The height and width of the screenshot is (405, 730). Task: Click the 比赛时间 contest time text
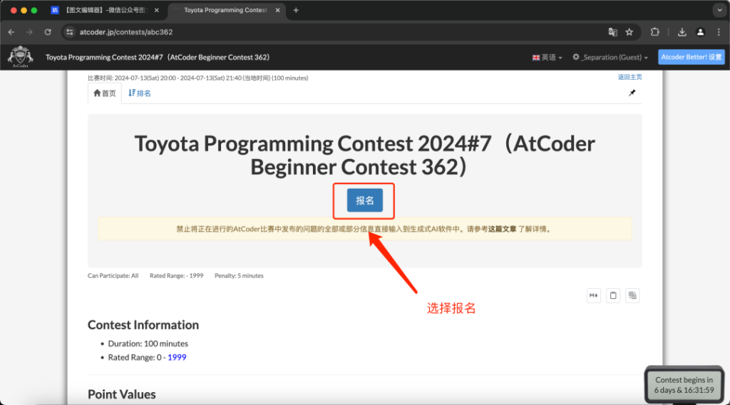coord(198,78)
